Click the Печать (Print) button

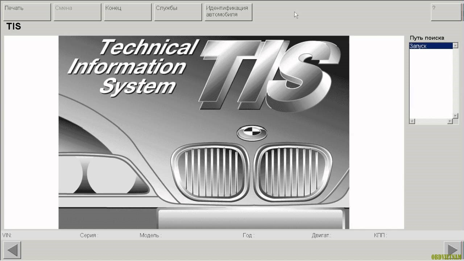pyautogui.click(x=27, y=12)
